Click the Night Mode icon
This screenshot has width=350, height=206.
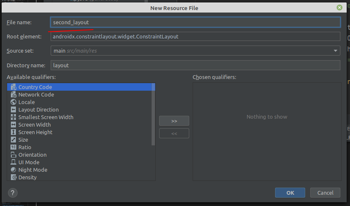pos(14,170)
